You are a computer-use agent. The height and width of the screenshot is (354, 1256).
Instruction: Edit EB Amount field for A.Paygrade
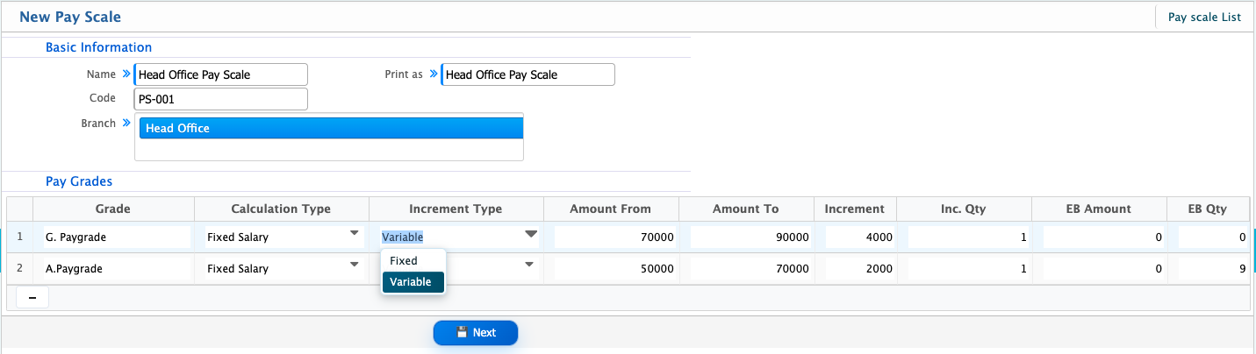1104,269
